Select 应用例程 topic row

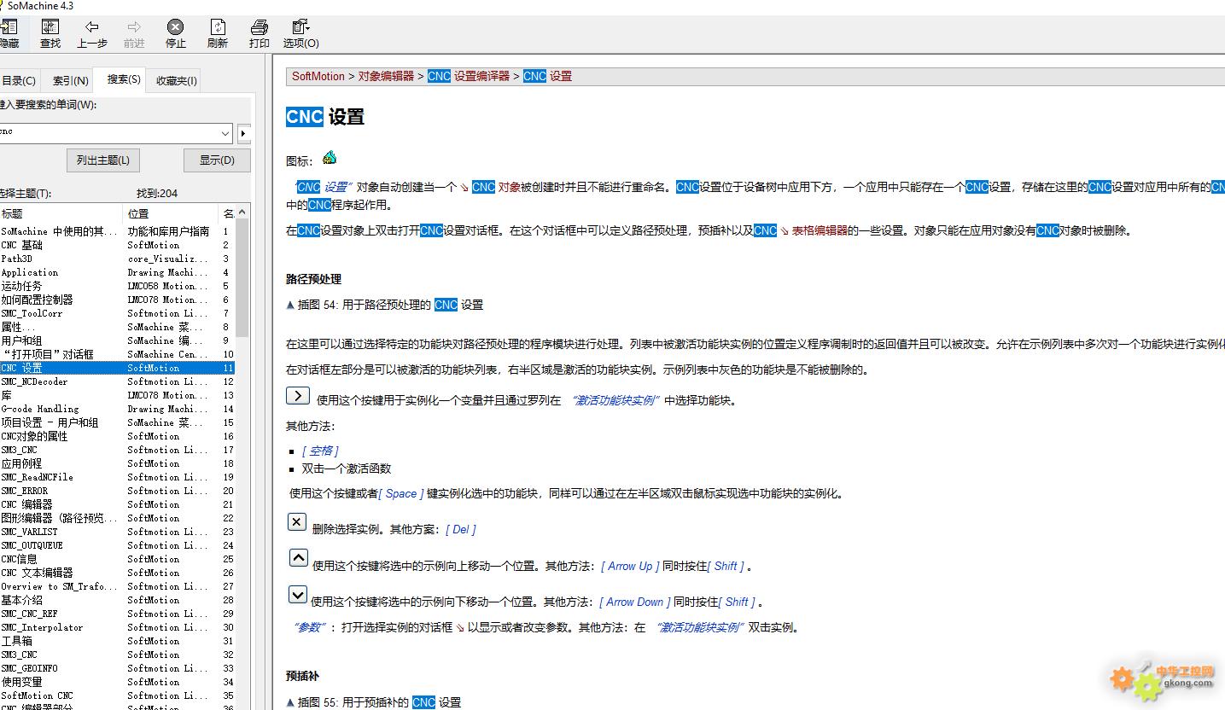[117, 463]
